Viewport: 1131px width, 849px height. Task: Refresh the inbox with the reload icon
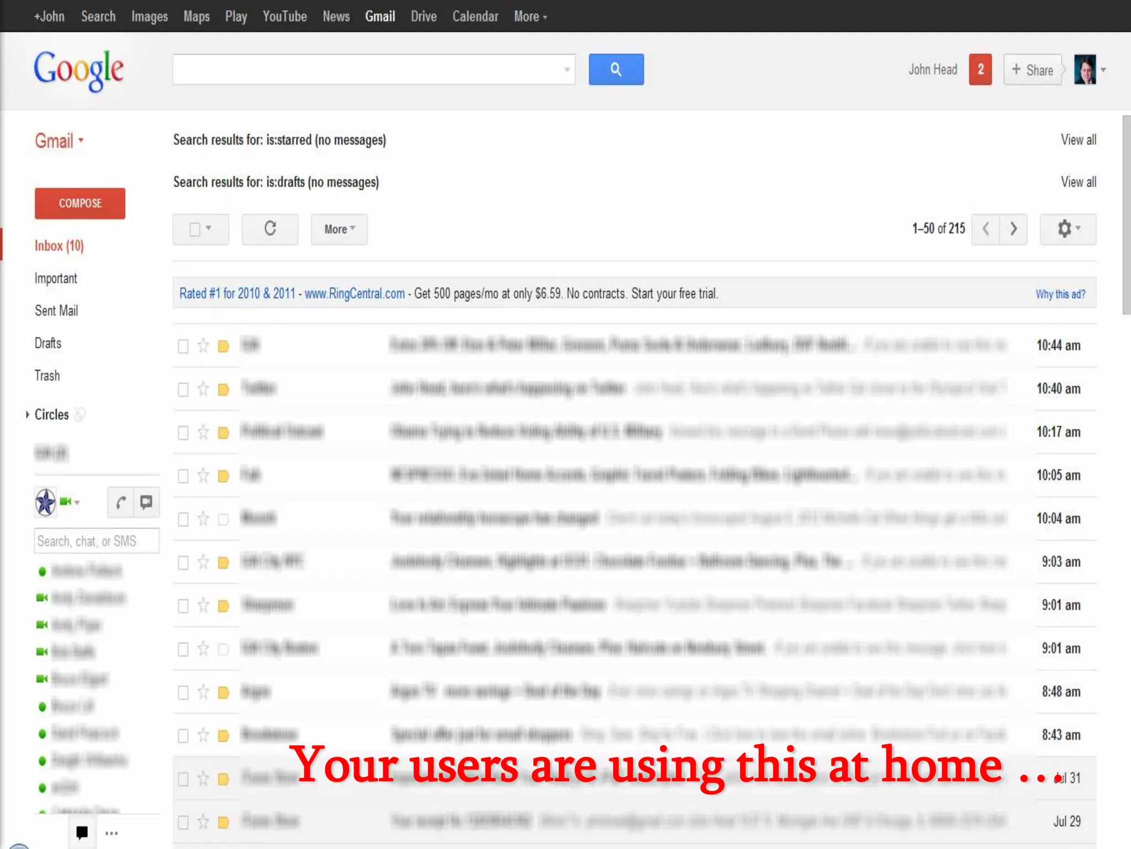270,229
